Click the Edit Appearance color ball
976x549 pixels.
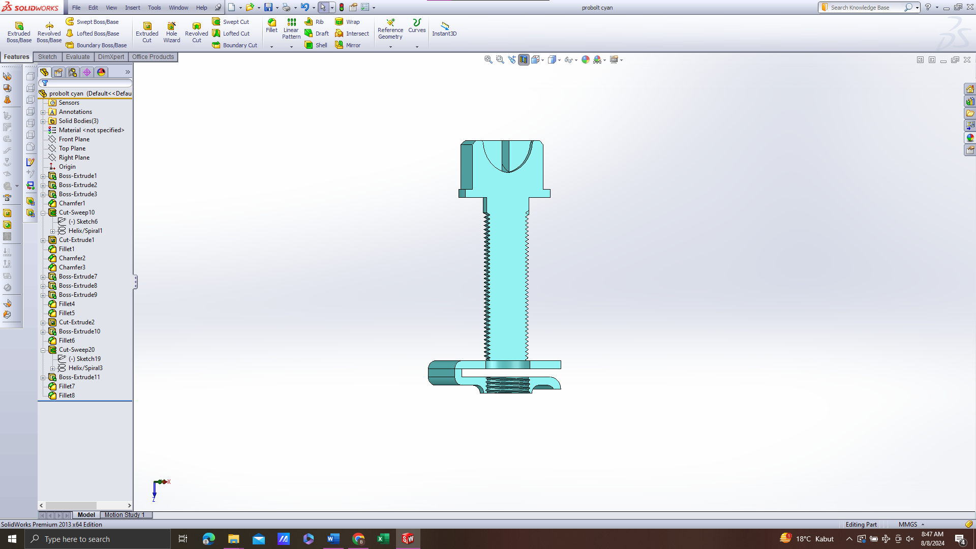[x=586, y=59]
